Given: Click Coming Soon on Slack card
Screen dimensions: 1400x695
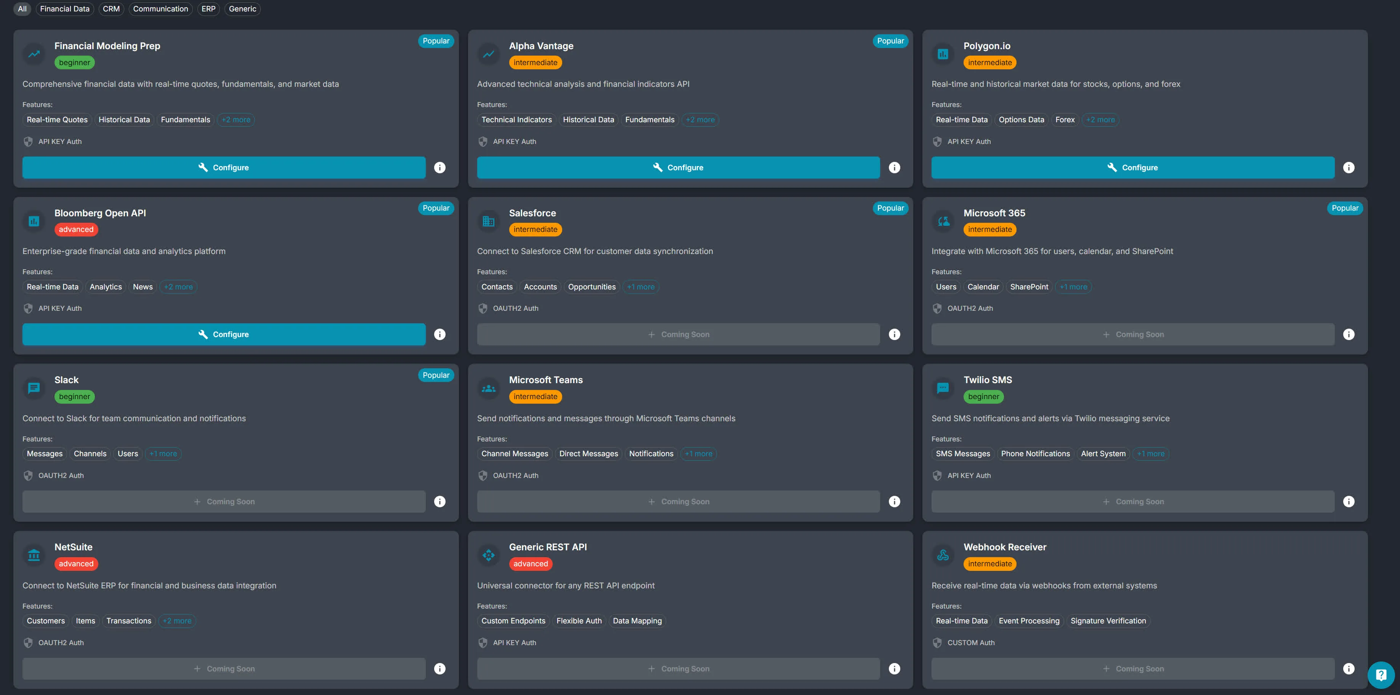Looking at the screenshot, I should point(224,502).
